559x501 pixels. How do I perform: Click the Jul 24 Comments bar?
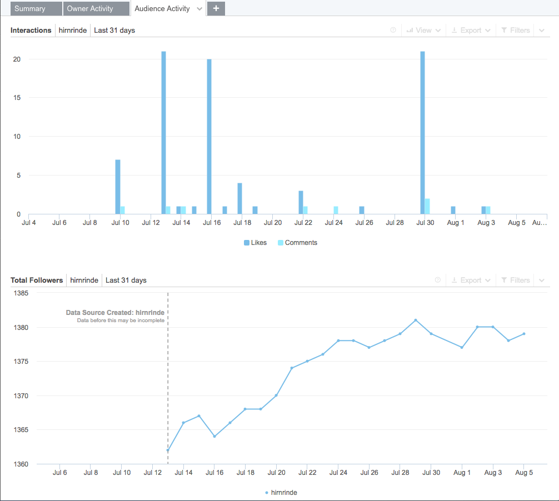(x=336, y=211)
